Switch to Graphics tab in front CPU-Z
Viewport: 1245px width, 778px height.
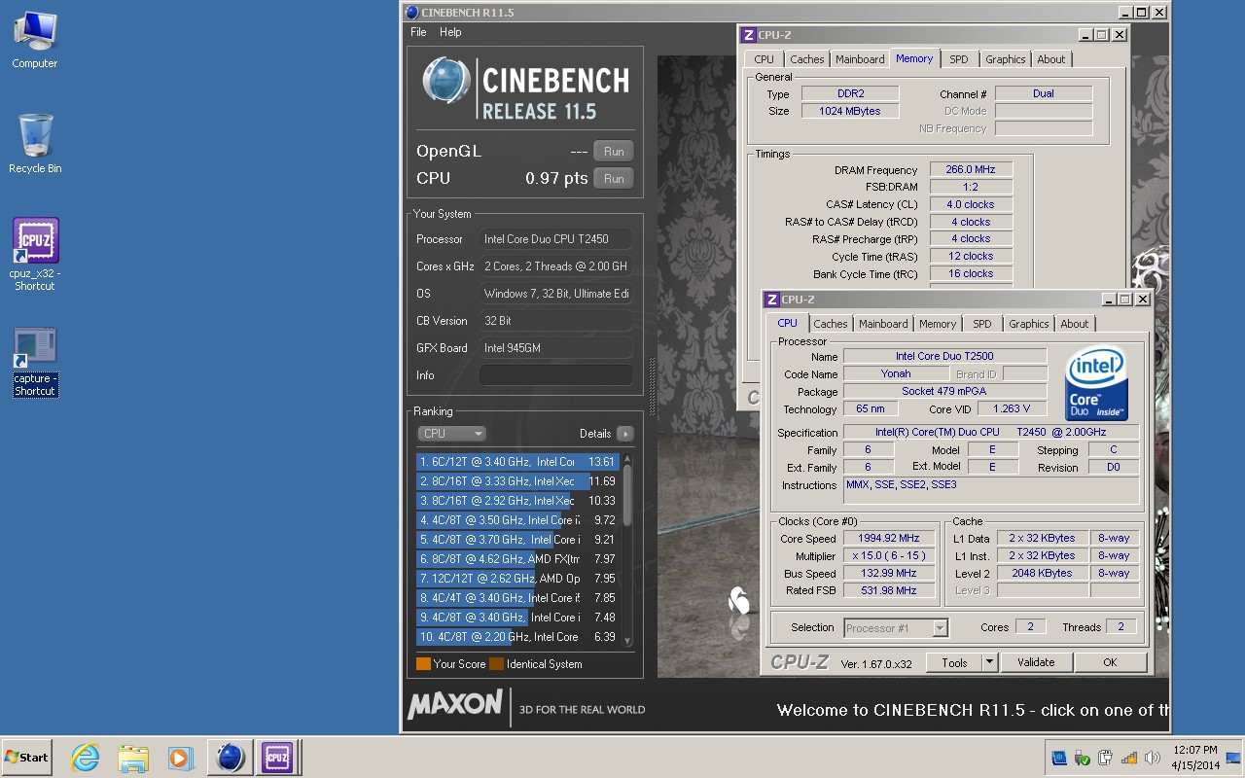point(1028,324)
